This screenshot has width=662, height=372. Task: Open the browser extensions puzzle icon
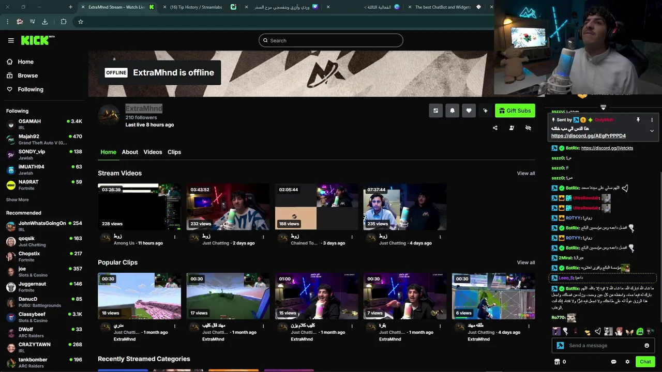(x=64, y=22)
